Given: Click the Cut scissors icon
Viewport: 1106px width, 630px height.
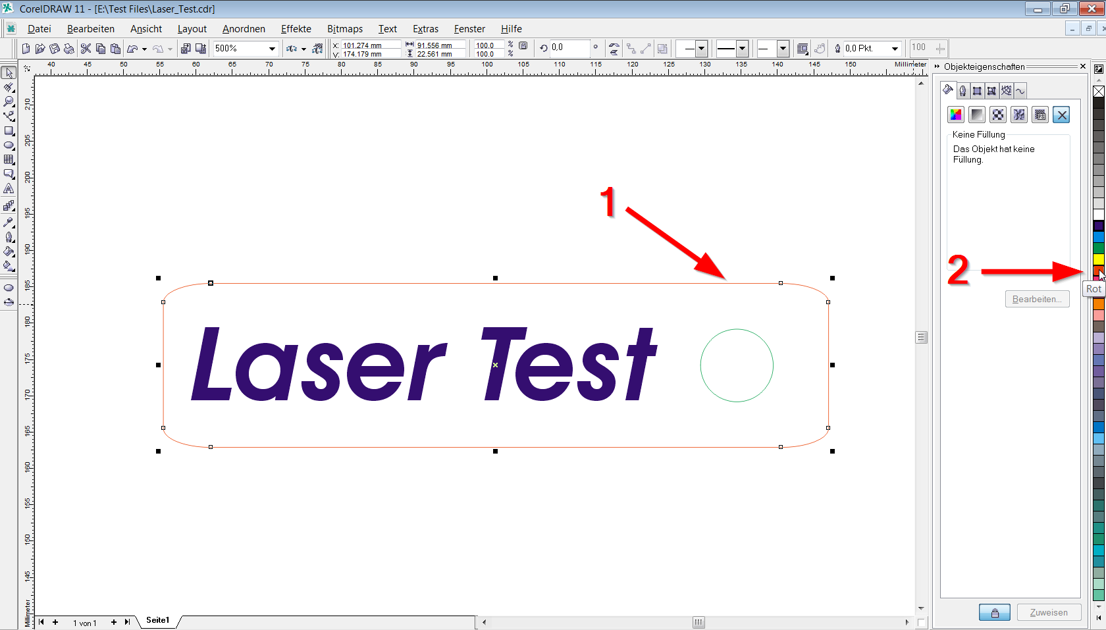Looking at the screenshot, I should coord(86,49).
